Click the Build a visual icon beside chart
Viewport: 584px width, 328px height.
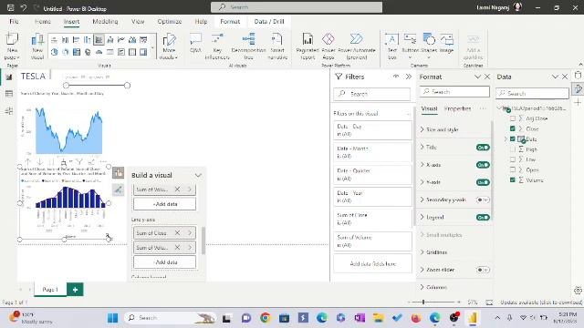pyautogui.click(x=118, y=173)
